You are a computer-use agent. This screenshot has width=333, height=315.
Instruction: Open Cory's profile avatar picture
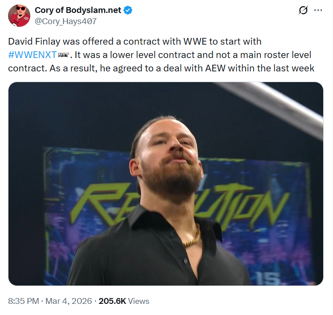(19, 16)
